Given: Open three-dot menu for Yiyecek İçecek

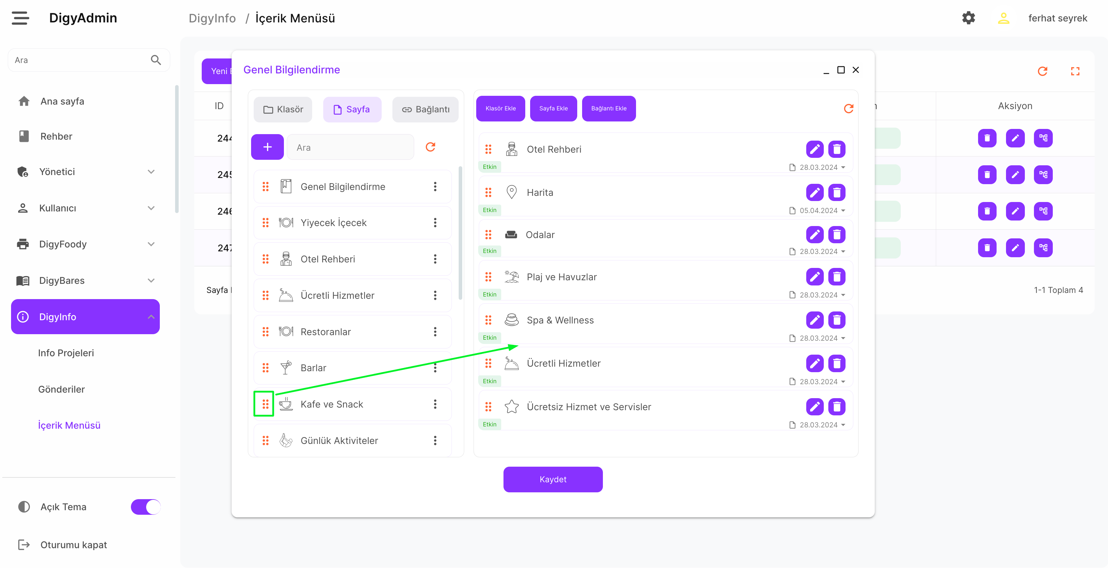Looking at the screenshot, I should (x=435, y=223).
